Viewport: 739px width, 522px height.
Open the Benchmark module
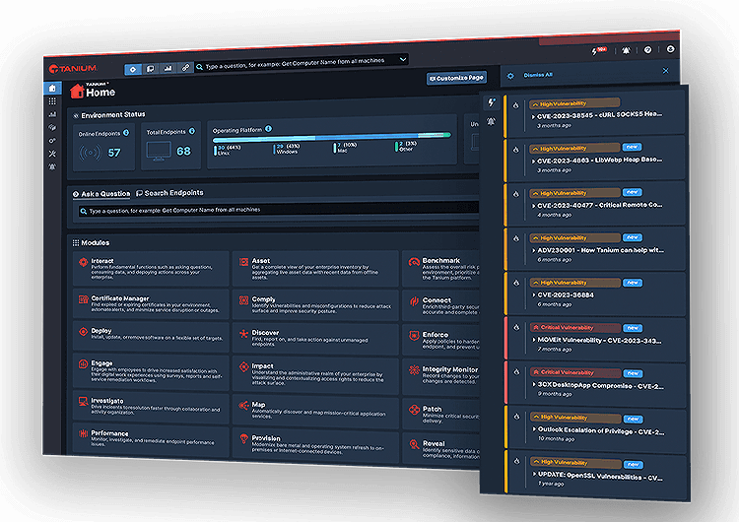(441, 269)
